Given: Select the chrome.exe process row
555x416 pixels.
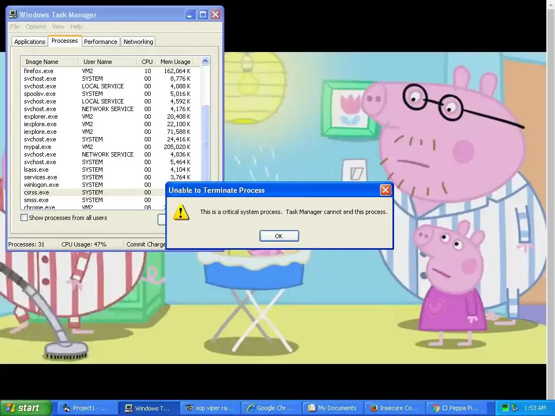Looking at the screenshot, I should coord(94,207).
